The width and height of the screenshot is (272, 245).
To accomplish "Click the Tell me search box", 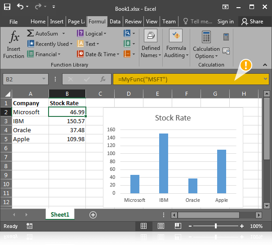I will (198, 22).
